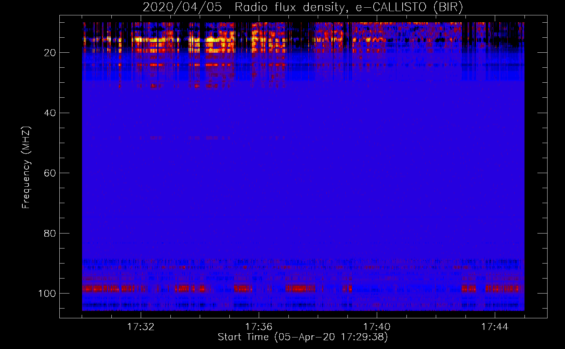
Task: Click the 17:36 time tick label
Action: point(259,327)
